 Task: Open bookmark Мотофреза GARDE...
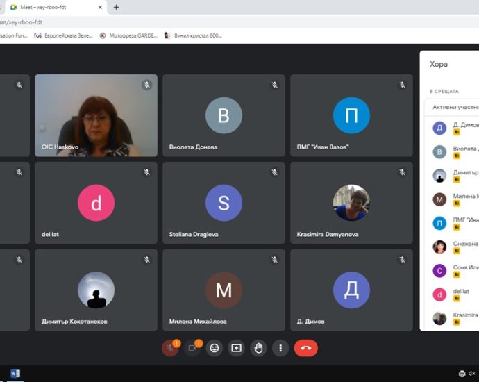pos(128,35)
